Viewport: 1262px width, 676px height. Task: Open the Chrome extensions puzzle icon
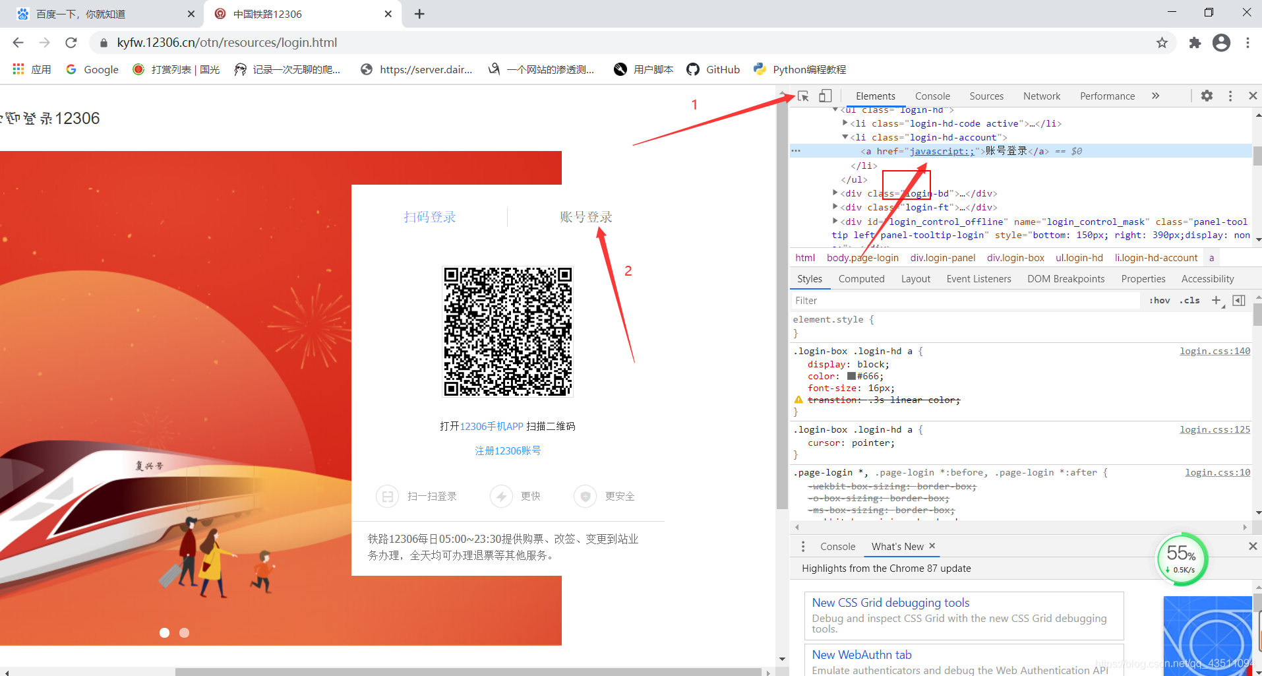coord(1195,43)
